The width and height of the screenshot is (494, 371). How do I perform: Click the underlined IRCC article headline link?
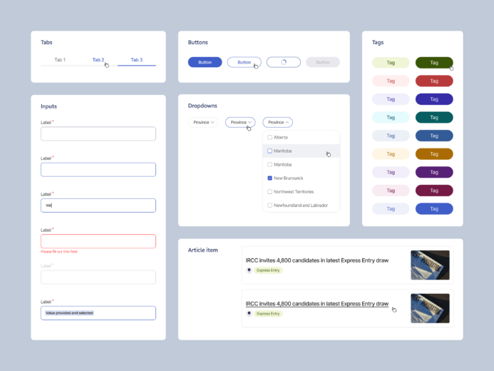click(x=317, y=304)
